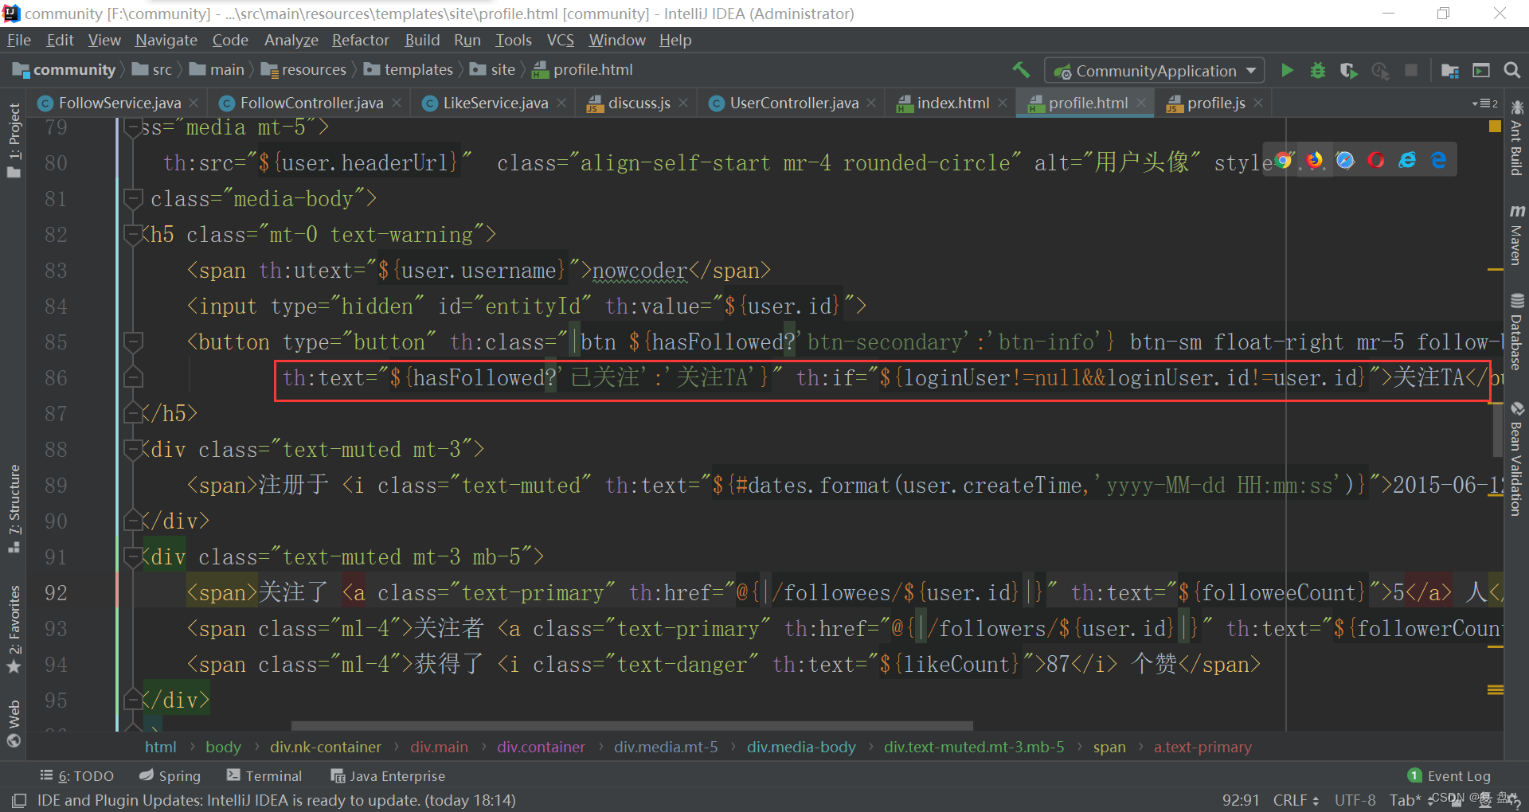Preview in Internet Explorer icon
Image resolution: width=1529 pixels, height=812 pixels.
[x=1408, y=160]
